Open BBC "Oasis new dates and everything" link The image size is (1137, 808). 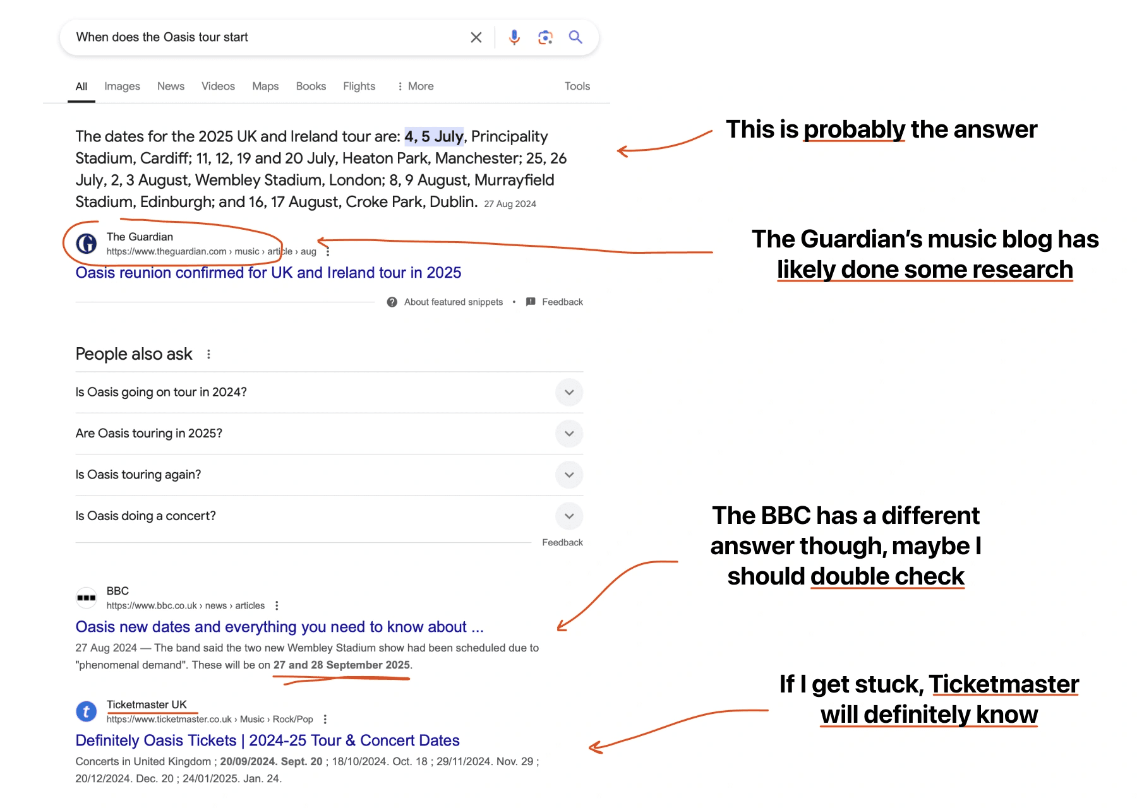click(279, 627)
